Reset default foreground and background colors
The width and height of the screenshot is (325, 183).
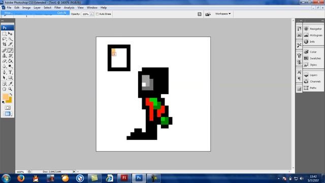[3, 102]
